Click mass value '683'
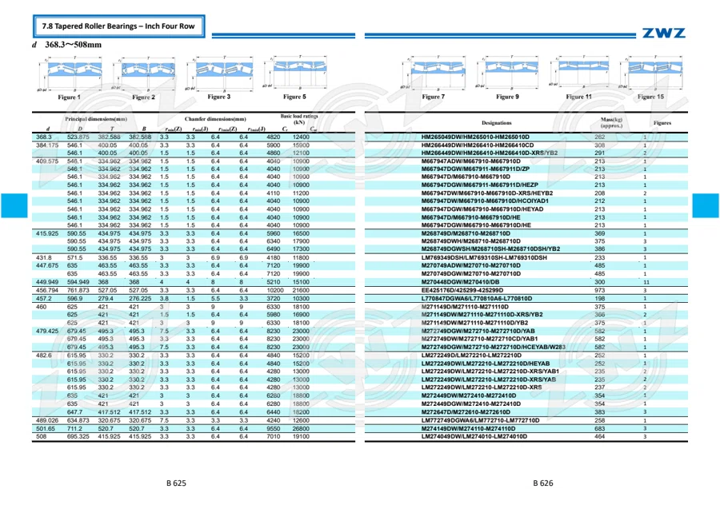This screenshot has width=720, height=509. (600, 429)
